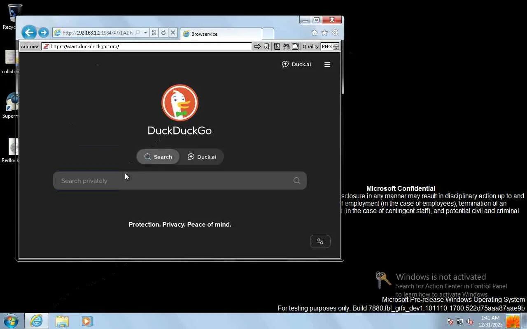Open the IE Home icon
Viewport: 527px width, 329px height.
[x=314, y=33]
